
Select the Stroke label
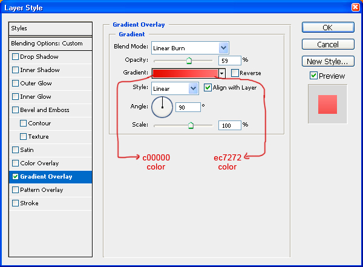(x=29, y=203)
